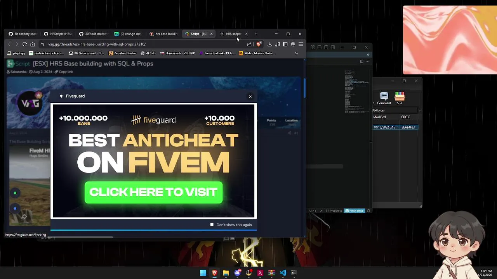Viewport: 497px width, 279px height.
Task: Open Discord from the taskbar
Action: click(237, 273)
